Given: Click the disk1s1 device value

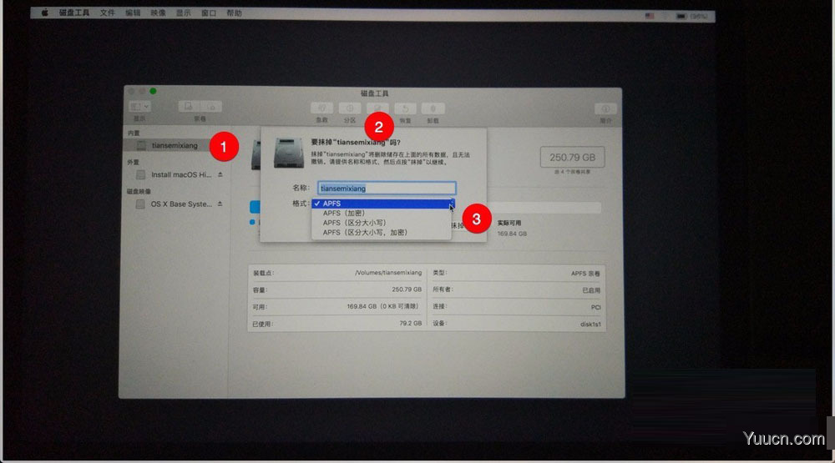Looking at the screenshot, I should tap(590, 324).
